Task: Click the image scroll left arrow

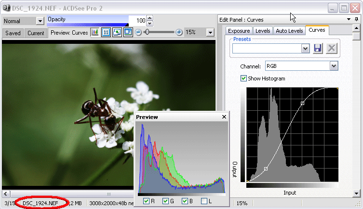Action: tap(6, 194)
